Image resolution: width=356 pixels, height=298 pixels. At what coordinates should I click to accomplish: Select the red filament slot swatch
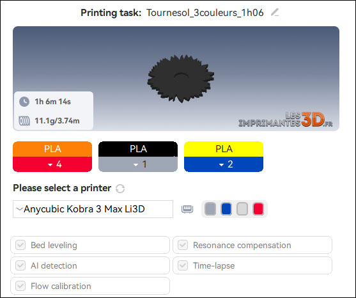coord(258,209)
